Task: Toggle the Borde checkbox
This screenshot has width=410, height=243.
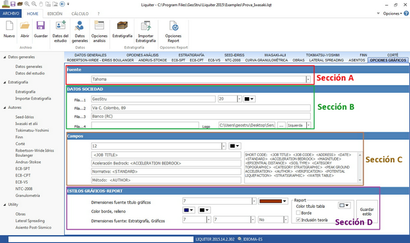Action: click(x=298, y=213)
